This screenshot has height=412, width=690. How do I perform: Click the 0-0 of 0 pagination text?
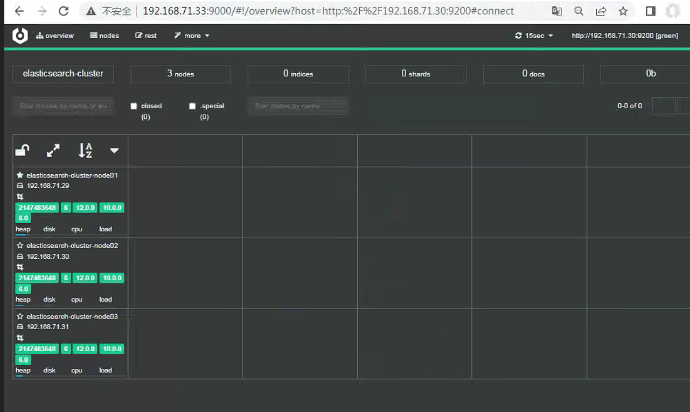click(630, 106)
